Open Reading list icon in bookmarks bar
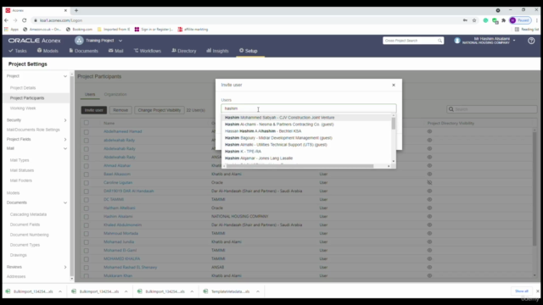 click(x=526, y=30)
